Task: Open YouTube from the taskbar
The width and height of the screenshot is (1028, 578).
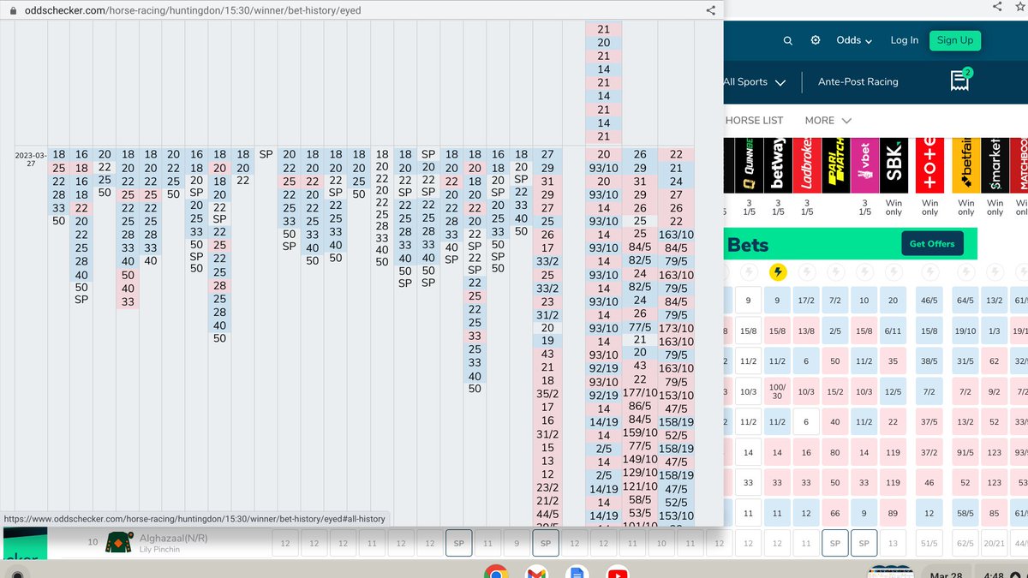Action: click(x=618, y=575)
